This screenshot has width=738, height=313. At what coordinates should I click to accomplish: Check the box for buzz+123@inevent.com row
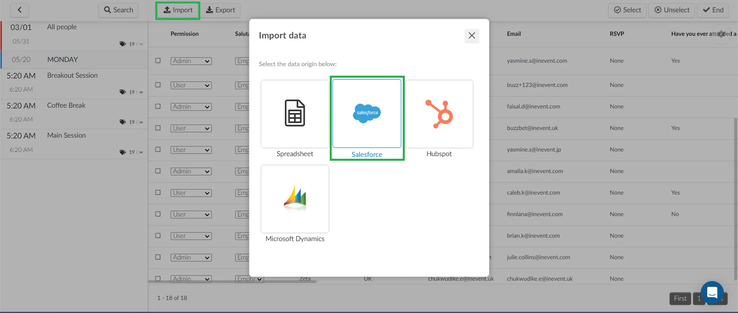[x=158, y=85]
